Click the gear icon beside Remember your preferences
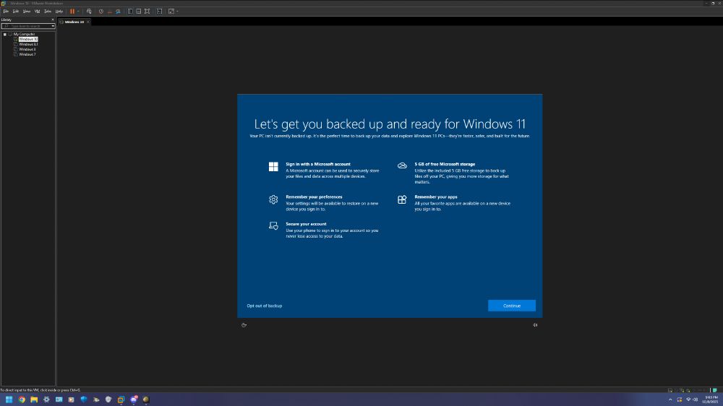 click(273, 199)
